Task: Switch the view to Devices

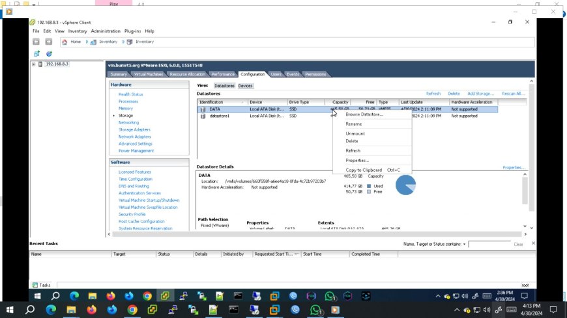Action: click(245, 86)
